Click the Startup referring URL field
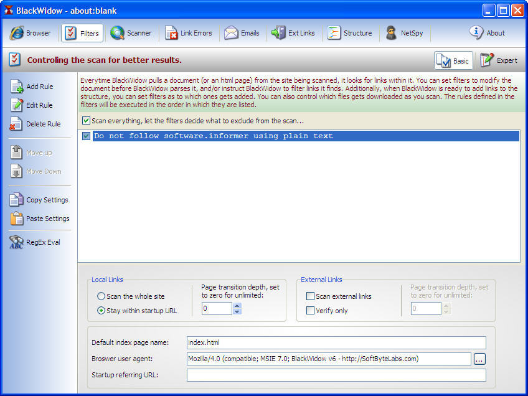528x396 pixels. (x=336, y=375)
